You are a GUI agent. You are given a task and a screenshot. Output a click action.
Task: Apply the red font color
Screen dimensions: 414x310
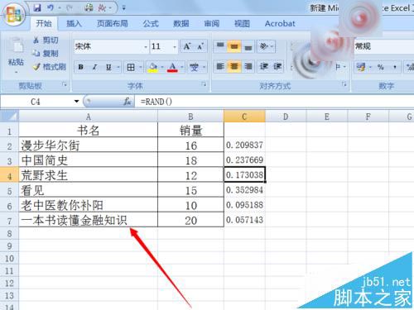(x=172, y=67)
